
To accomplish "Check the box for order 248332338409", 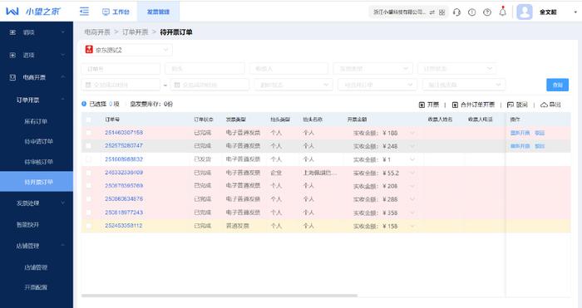I will pyautogui.click(x=89, y=173).
